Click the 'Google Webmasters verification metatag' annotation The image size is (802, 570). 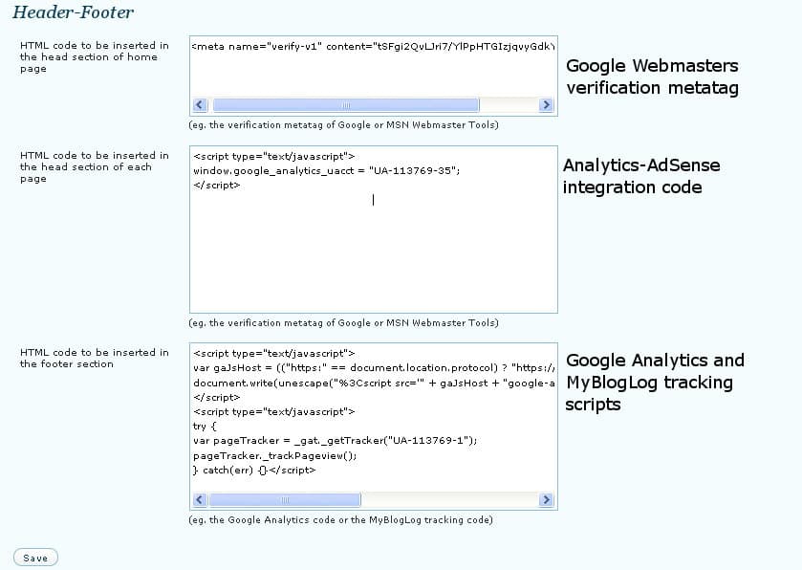tap(653, 77)
